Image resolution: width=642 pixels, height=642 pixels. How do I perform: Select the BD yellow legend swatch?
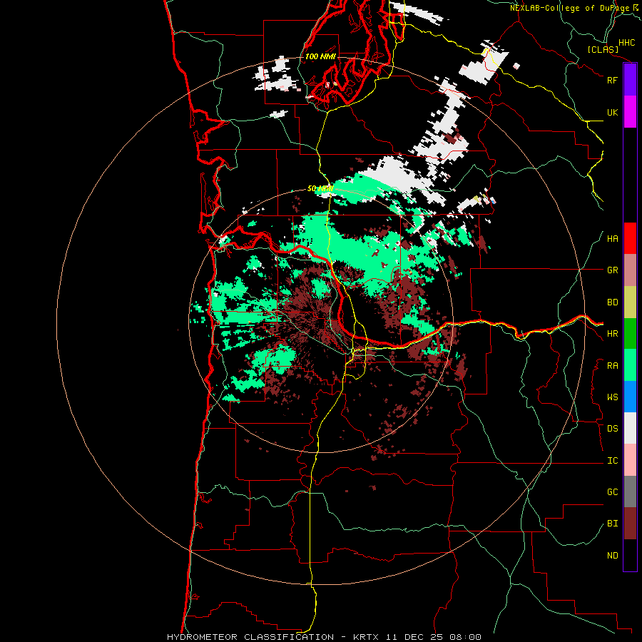630,302
